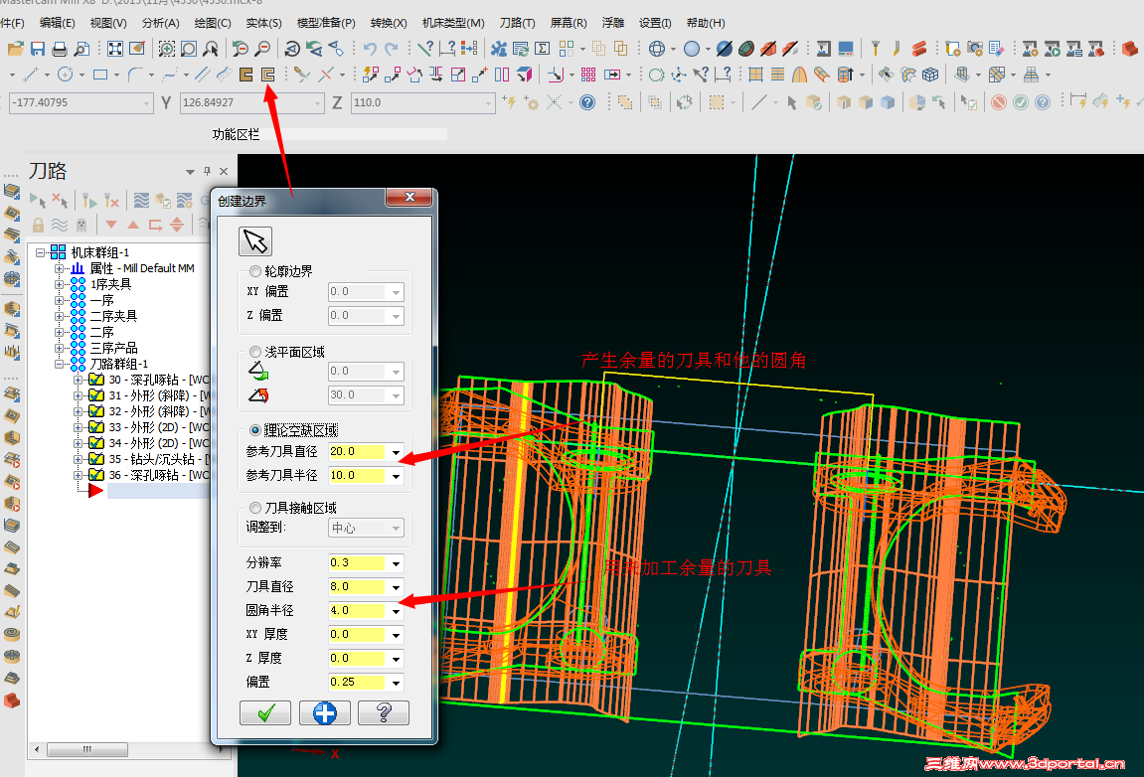Click the Save icon in the toolbar
Image resolution: width=1144 pixels, height=777 pixels.
click(37, 47)
